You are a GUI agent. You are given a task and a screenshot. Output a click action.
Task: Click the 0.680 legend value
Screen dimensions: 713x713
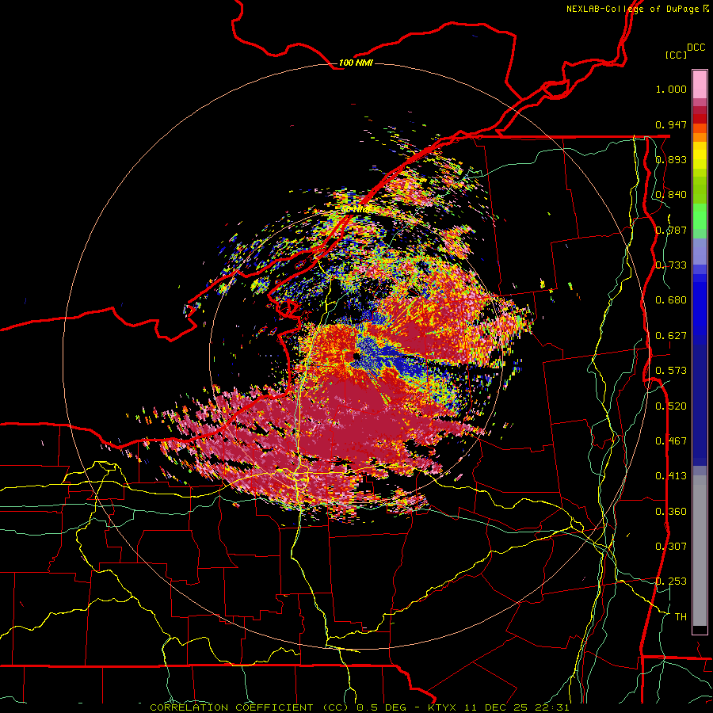(x=671, y=300)
